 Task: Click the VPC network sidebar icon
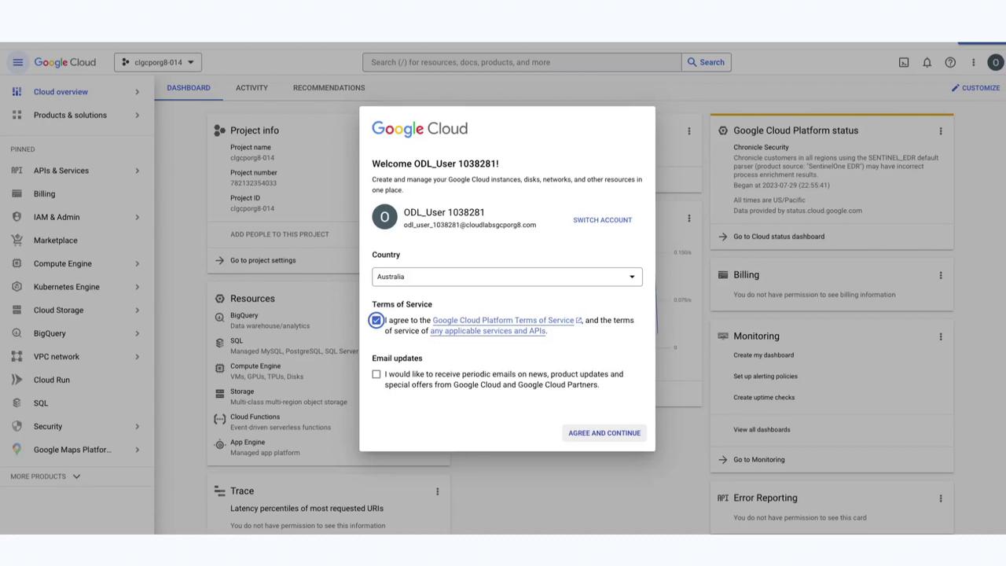click(17, 357)
